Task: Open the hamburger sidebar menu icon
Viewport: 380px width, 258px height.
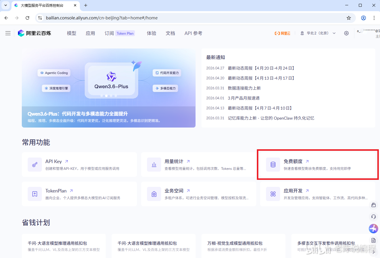Action: pyautogui.click(x=8, y=33)
